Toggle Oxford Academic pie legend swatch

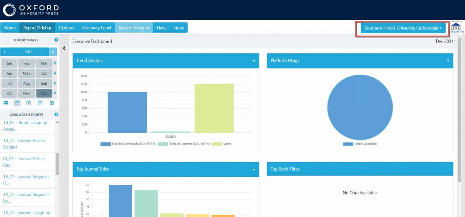348,144
